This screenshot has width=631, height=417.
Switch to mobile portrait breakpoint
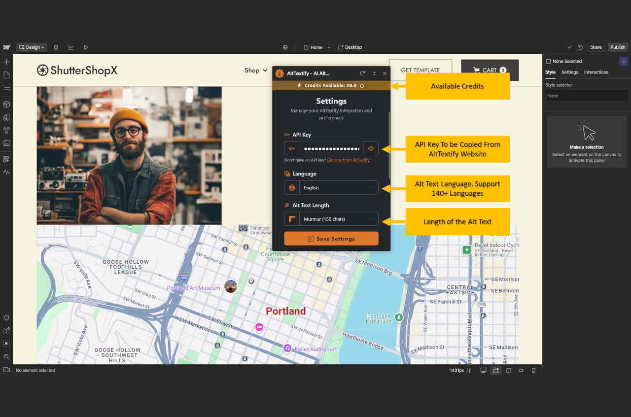533,370
